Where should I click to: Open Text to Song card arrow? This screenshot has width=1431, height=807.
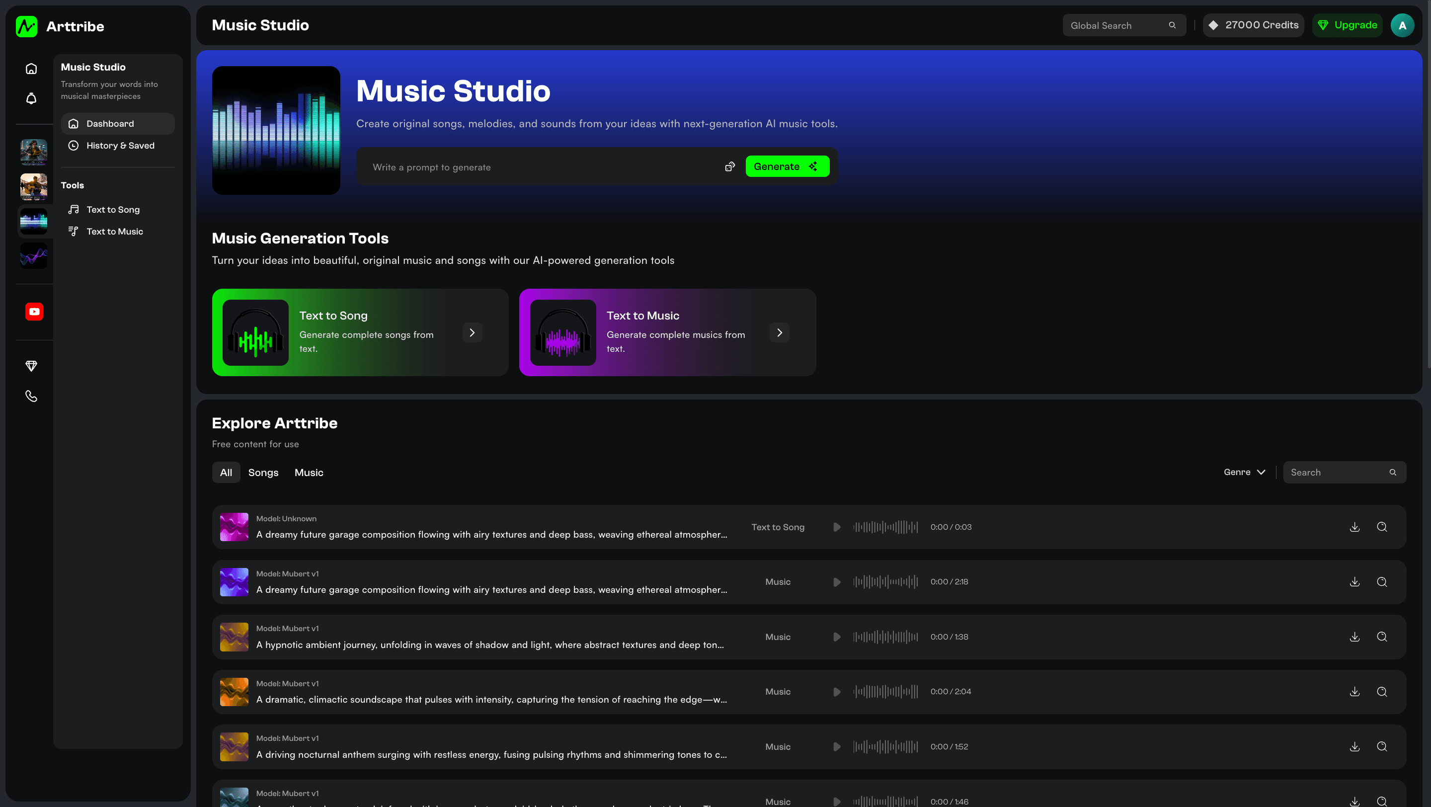(x=472, y=332)
